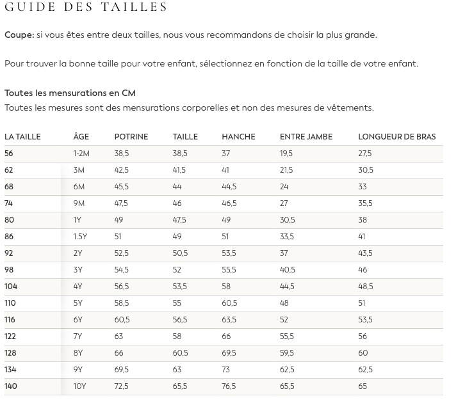Select size 134 row label
The width and height of the screenshot is (465, 403).
(10, 370)
